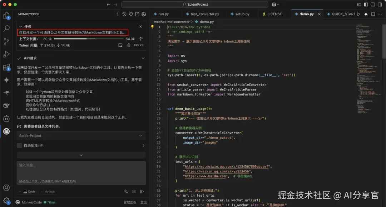
Task: Switch to the test_converter.py tab
Action: pyautogui.click(x=204, y=14)
